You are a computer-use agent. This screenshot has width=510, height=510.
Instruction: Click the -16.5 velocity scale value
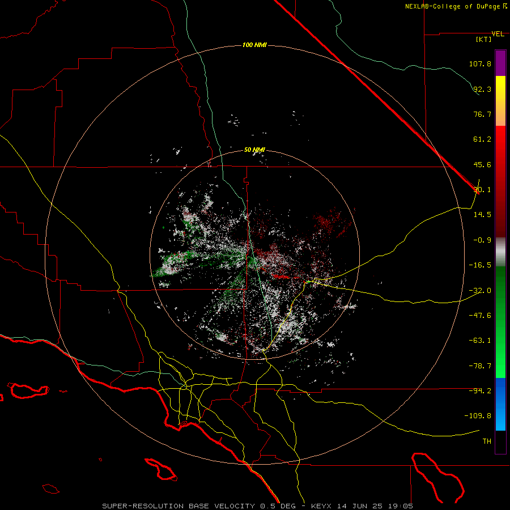coord(480,265)
